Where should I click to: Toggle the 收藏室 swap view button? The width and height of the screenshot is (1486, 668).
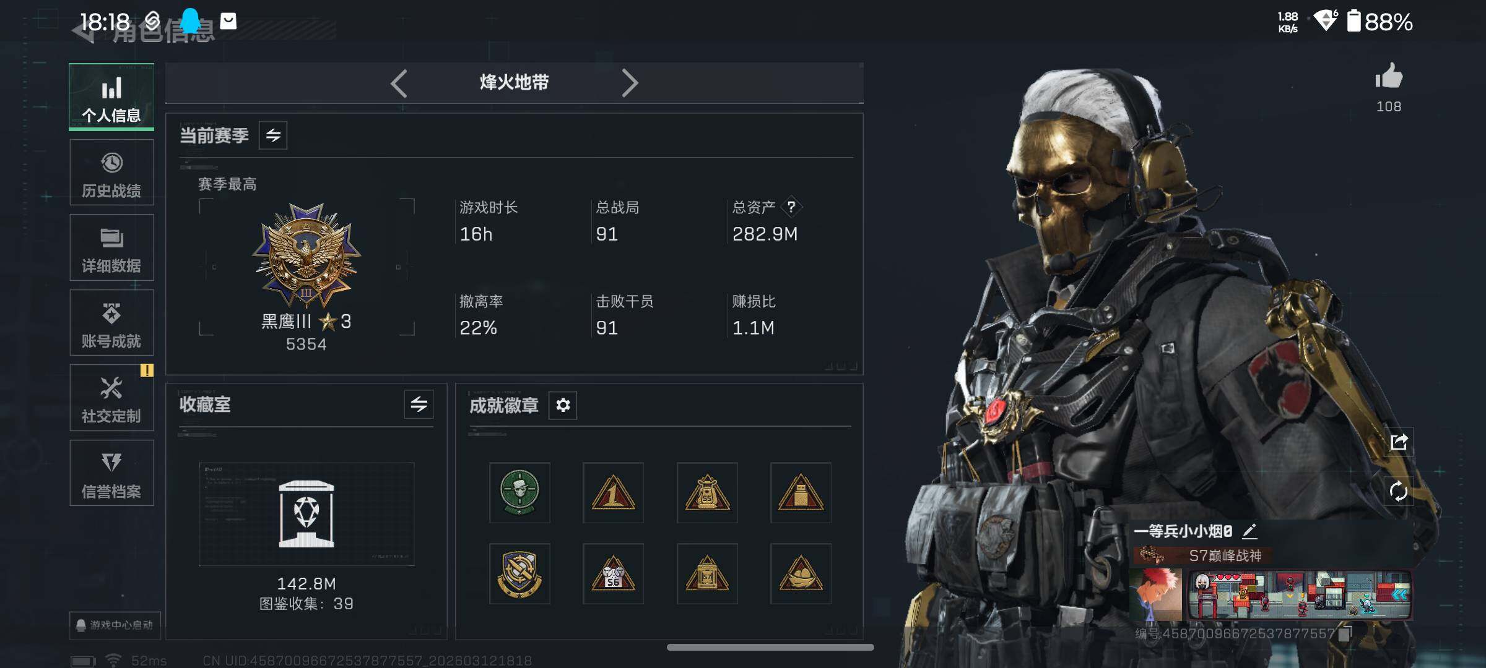click(x=419, y=405)
